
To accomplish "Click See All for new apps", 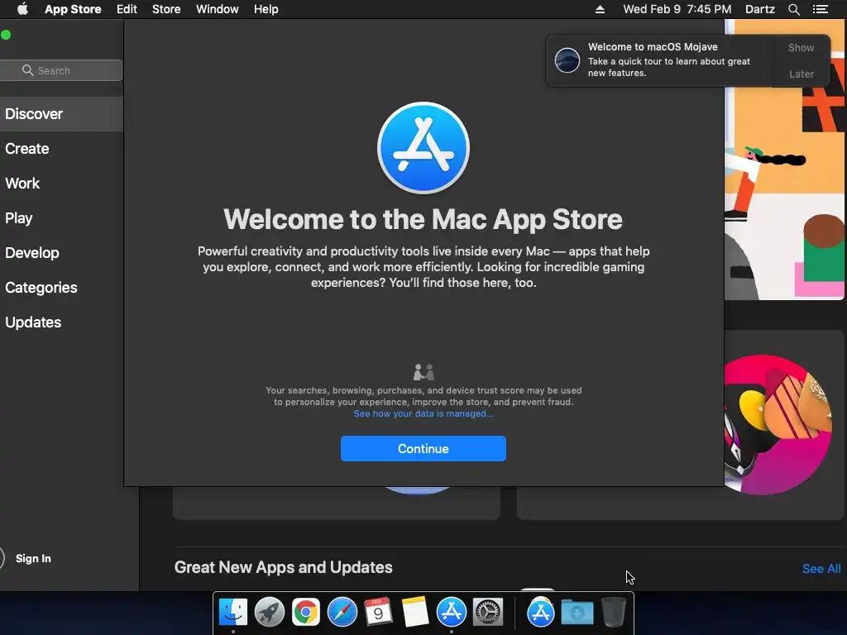I will pos(821,569).
